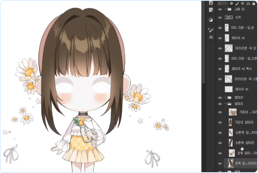Viewport: 258px width, 173px height.
Task: Hide the 가운데 앞머리 layer
Action: pyautogui.click(x=220, y=122)
